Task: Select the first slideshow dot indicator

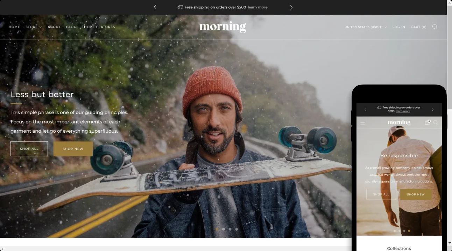Action: pyautogui.click(x=217, y=229)
